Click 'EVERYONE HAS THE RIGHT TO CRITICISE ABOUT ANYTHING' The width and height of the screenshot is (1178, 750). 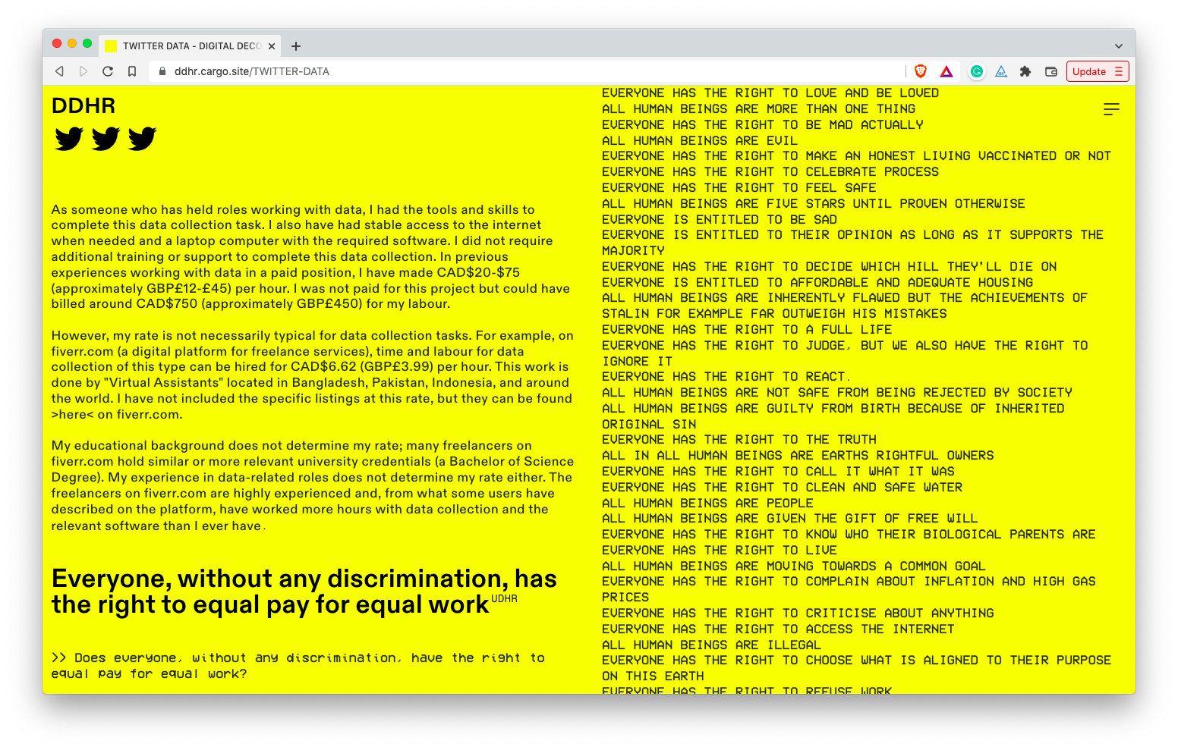click(798, 613)
